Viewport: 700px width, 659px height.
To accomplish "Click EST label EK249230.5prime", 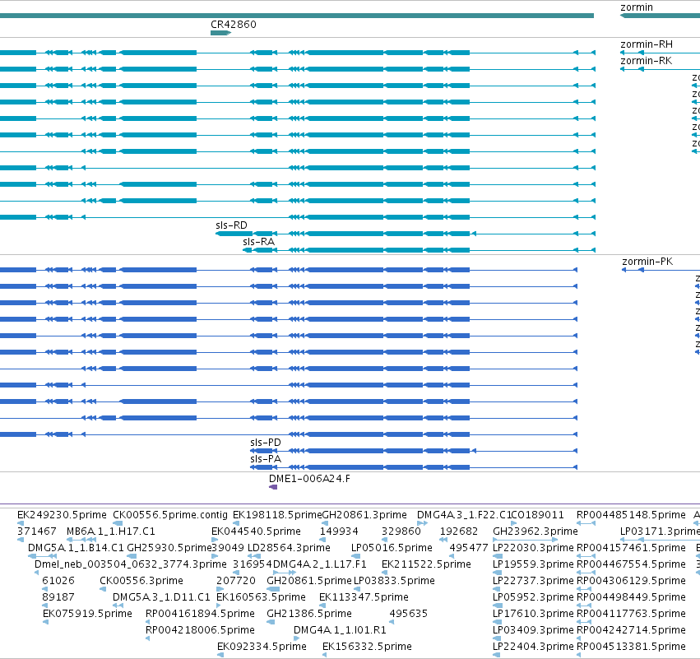I will tap(62, 515).
